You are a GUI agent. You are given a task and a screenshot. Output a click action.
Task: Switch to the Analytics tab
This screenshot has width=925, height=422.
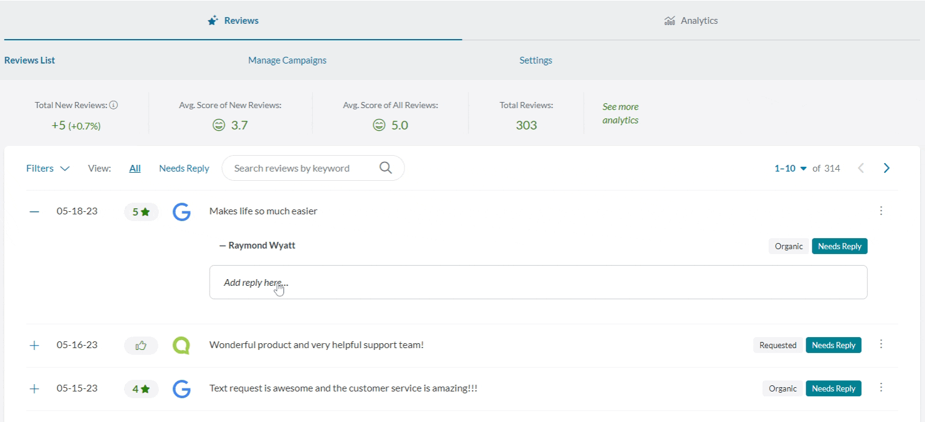click(691, 21)
